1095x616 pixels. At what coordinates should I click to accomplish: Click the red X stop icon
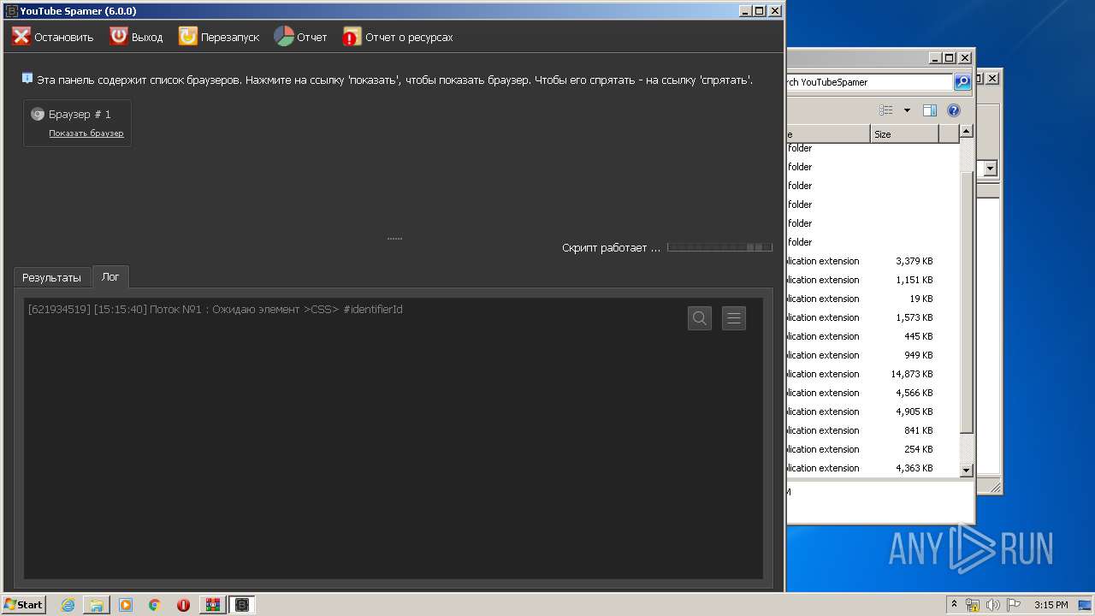pos(21,36)
